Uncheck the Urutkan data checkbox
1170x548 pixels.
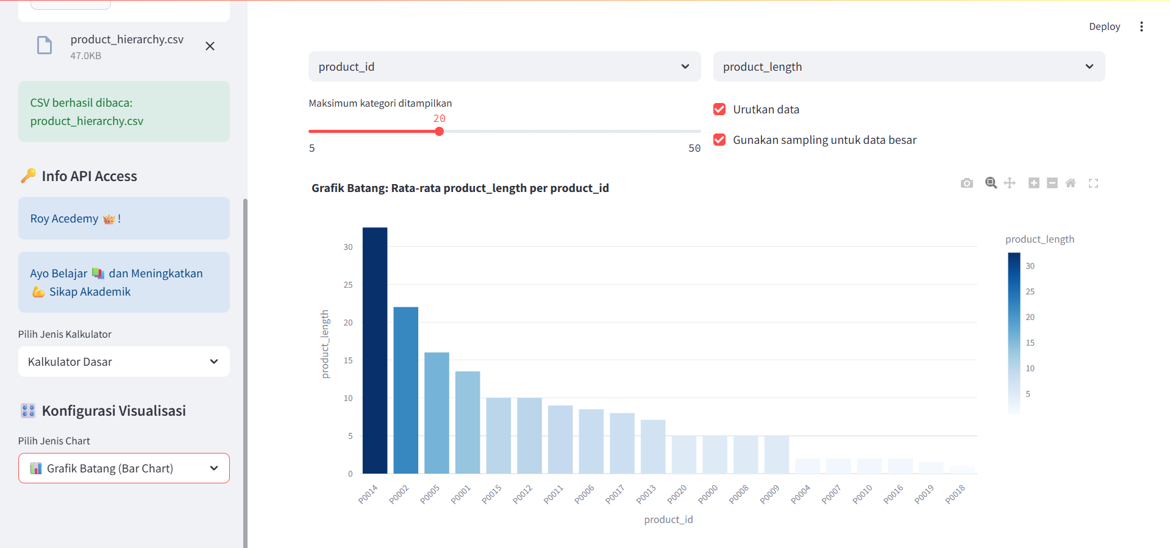click(x=719, y=110)
